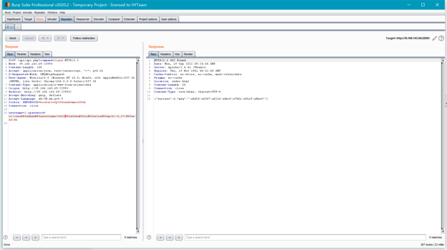Select the response Render tab

tap(188, 54)
